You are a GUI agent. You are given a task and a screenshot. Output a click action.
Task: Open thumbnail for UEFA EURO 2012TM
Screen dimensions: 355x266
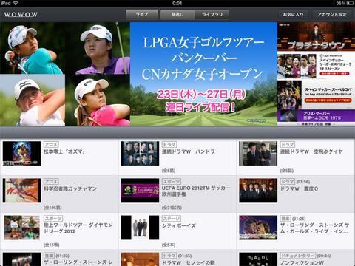point(140,191)
